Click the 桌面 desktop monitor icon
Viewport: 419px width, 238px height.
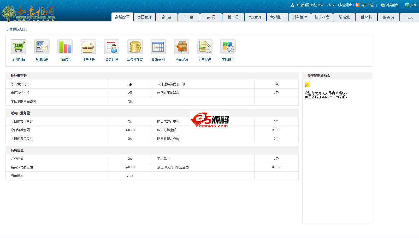(x=407, y=5)
